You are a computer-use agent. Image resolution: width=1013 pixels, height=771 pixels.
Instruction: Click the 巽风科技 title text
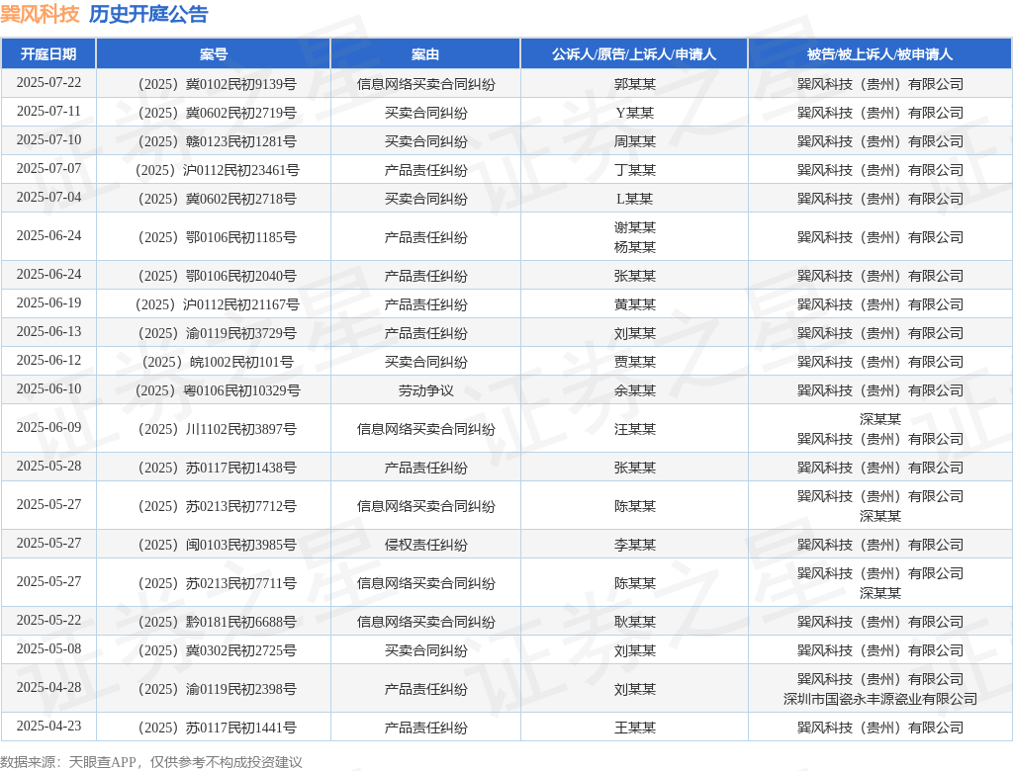coord(40,14)
